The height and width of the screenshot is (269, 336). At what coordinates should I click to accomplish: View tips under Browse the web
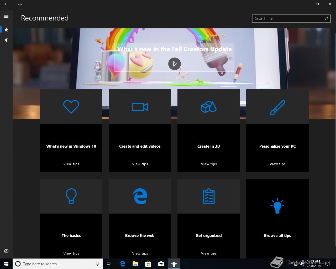click(140, 254)
